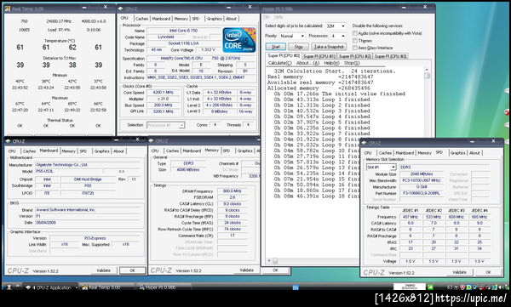Click Help(H) in the Super PI menu
The height and width of the screenshot is (307, 511).
click(332, 63)
